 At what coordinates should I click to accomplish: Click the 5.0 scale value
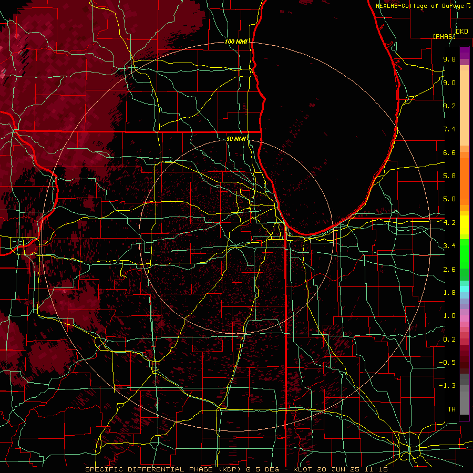449,199
